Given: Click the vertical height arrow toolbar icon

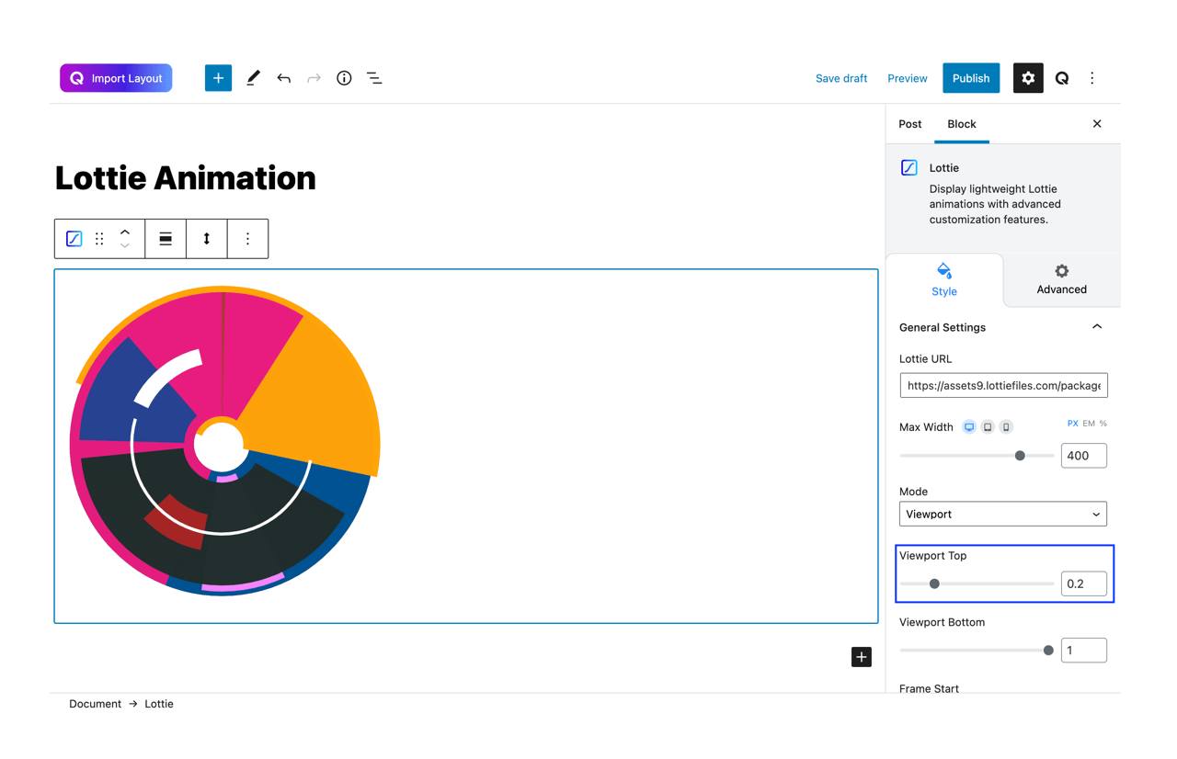Looking at the screenshot, I should click(207, 239).
